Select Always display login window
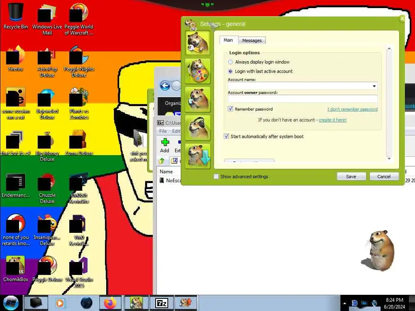The width and height of the screenshot is (415, 311). 230,62
